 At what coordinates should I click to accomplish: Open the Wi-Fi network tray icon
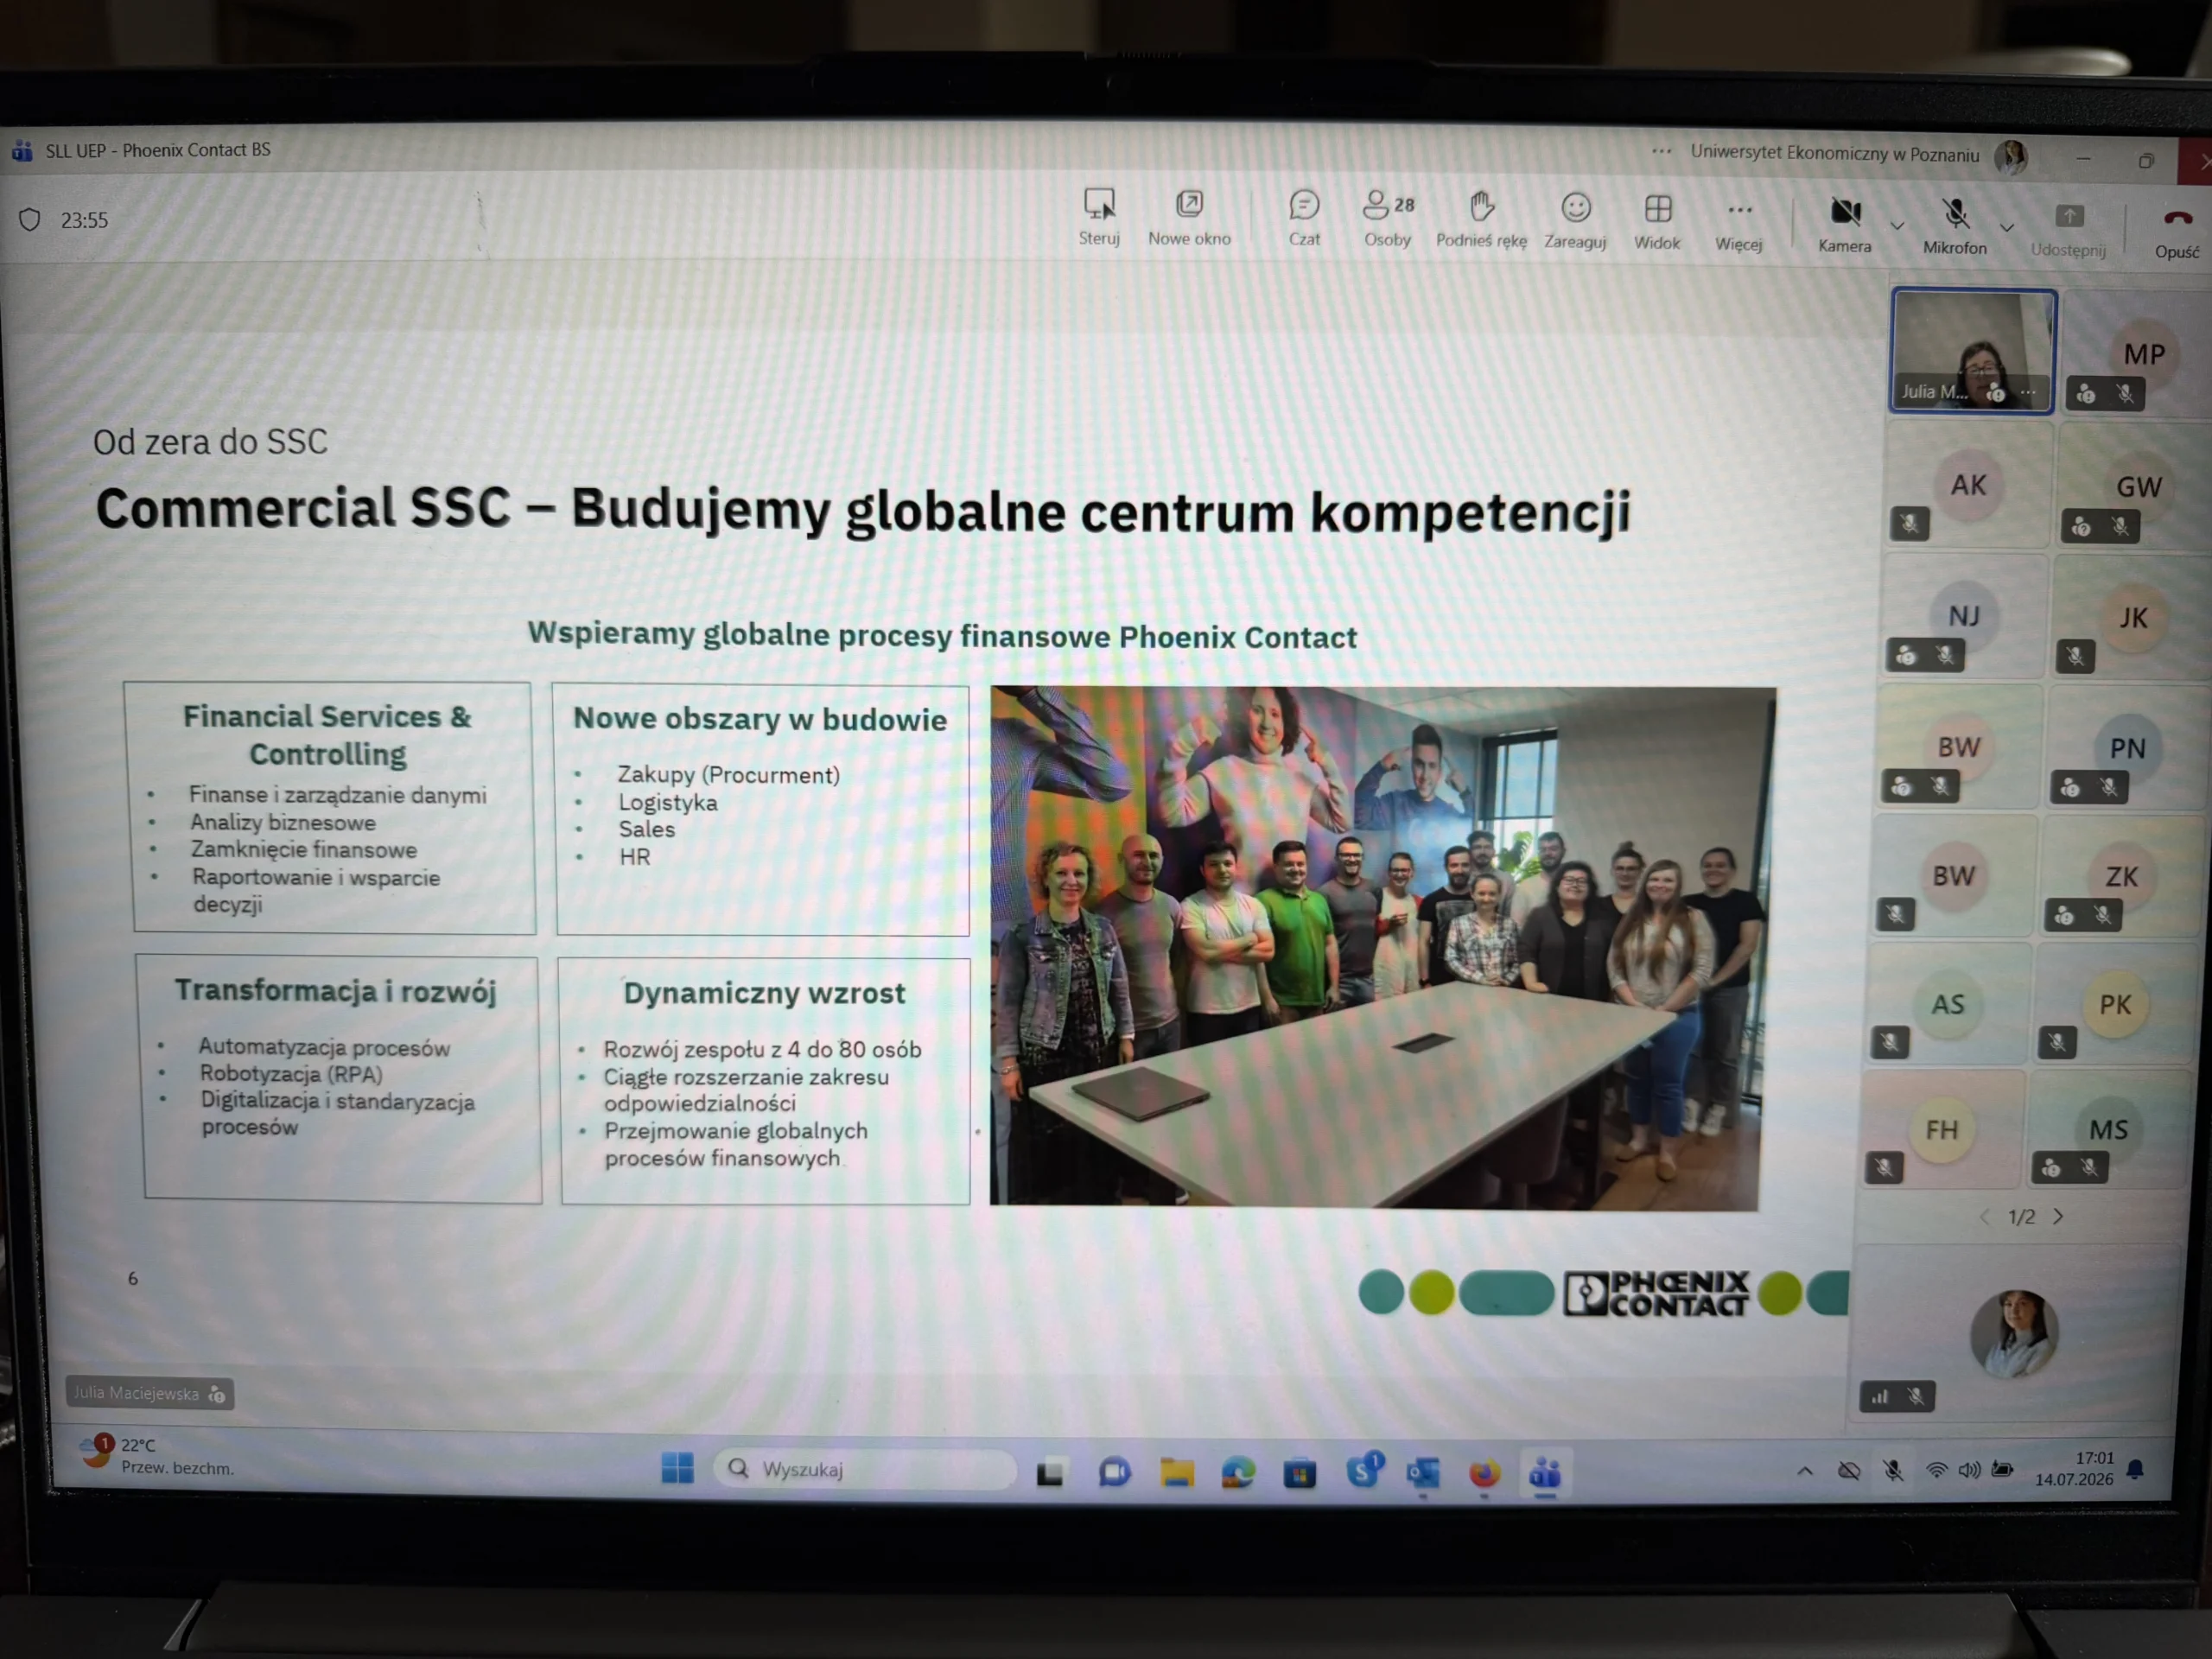tap(1936, 1470)
